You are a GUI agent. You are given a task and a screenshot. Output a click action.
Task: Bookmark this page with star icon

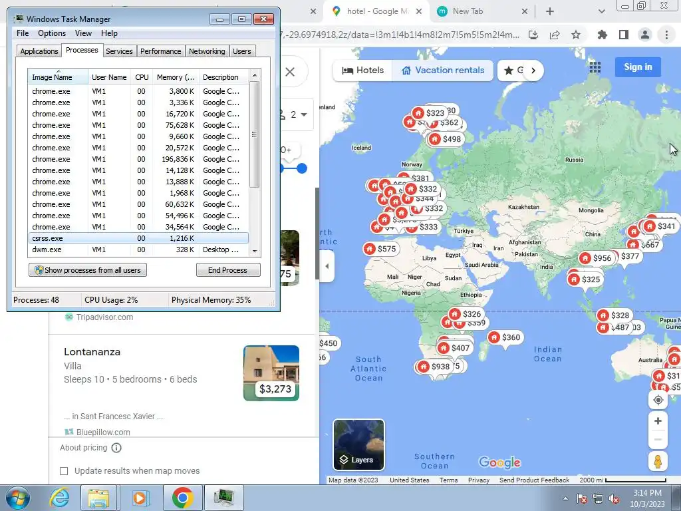[576, 35]
